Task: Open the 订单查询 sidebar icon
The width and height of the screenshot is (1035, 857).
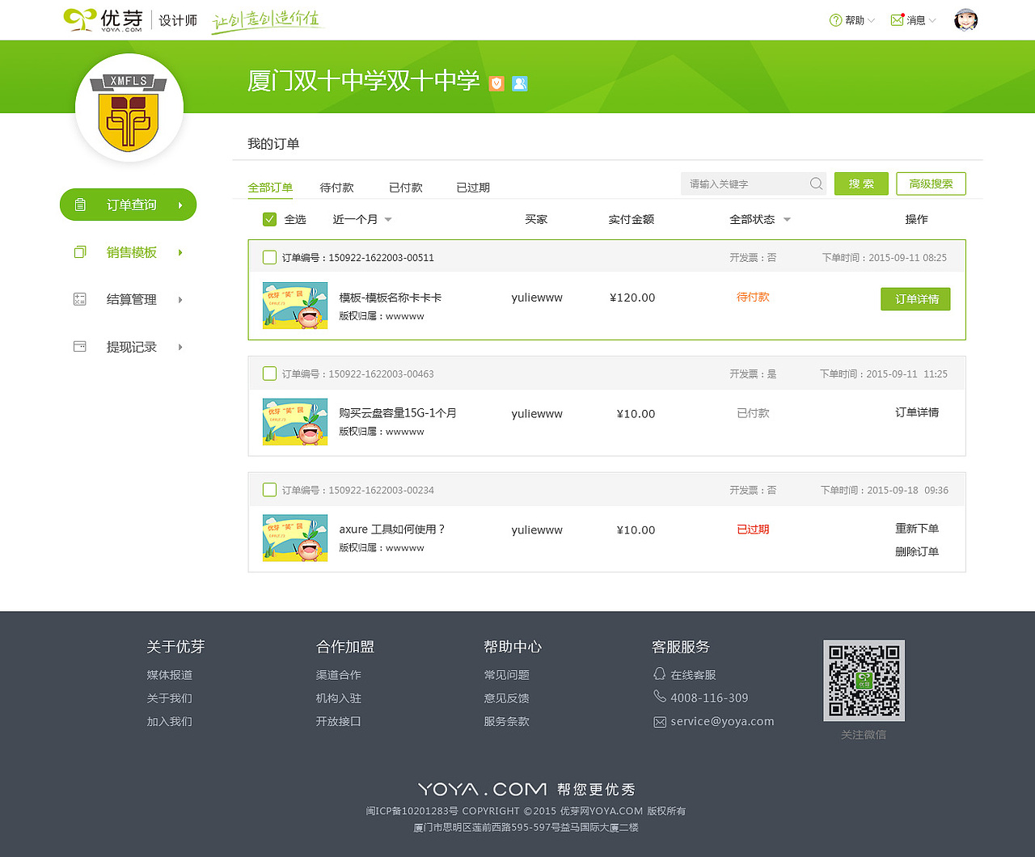Action: [x=80, y=205]
